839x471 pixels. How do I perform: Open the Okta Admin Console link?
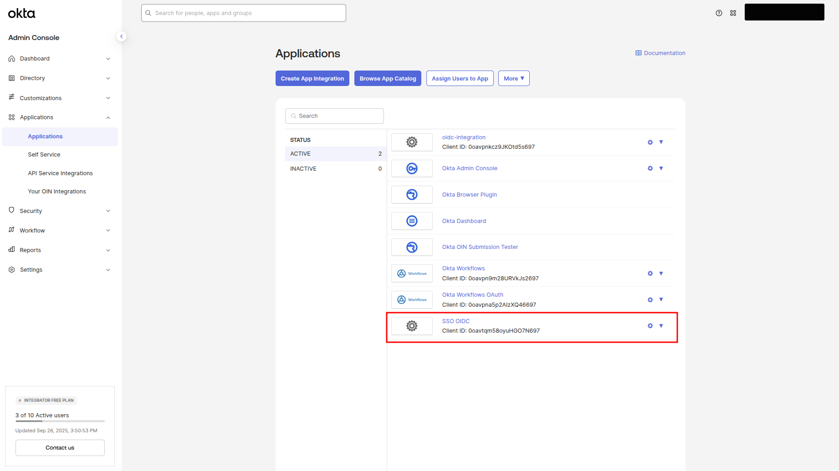point(470,168)
